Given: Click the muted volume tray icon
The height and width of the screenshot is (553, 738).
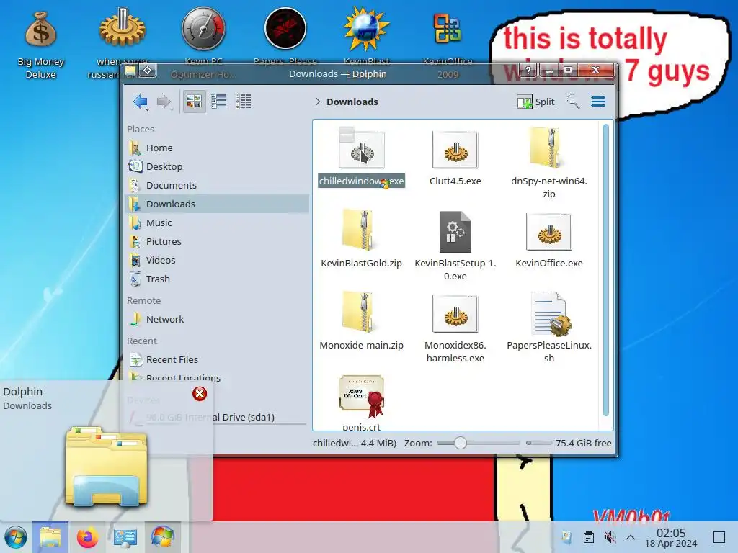Looking at the screenshot, I should click(610, 537).
